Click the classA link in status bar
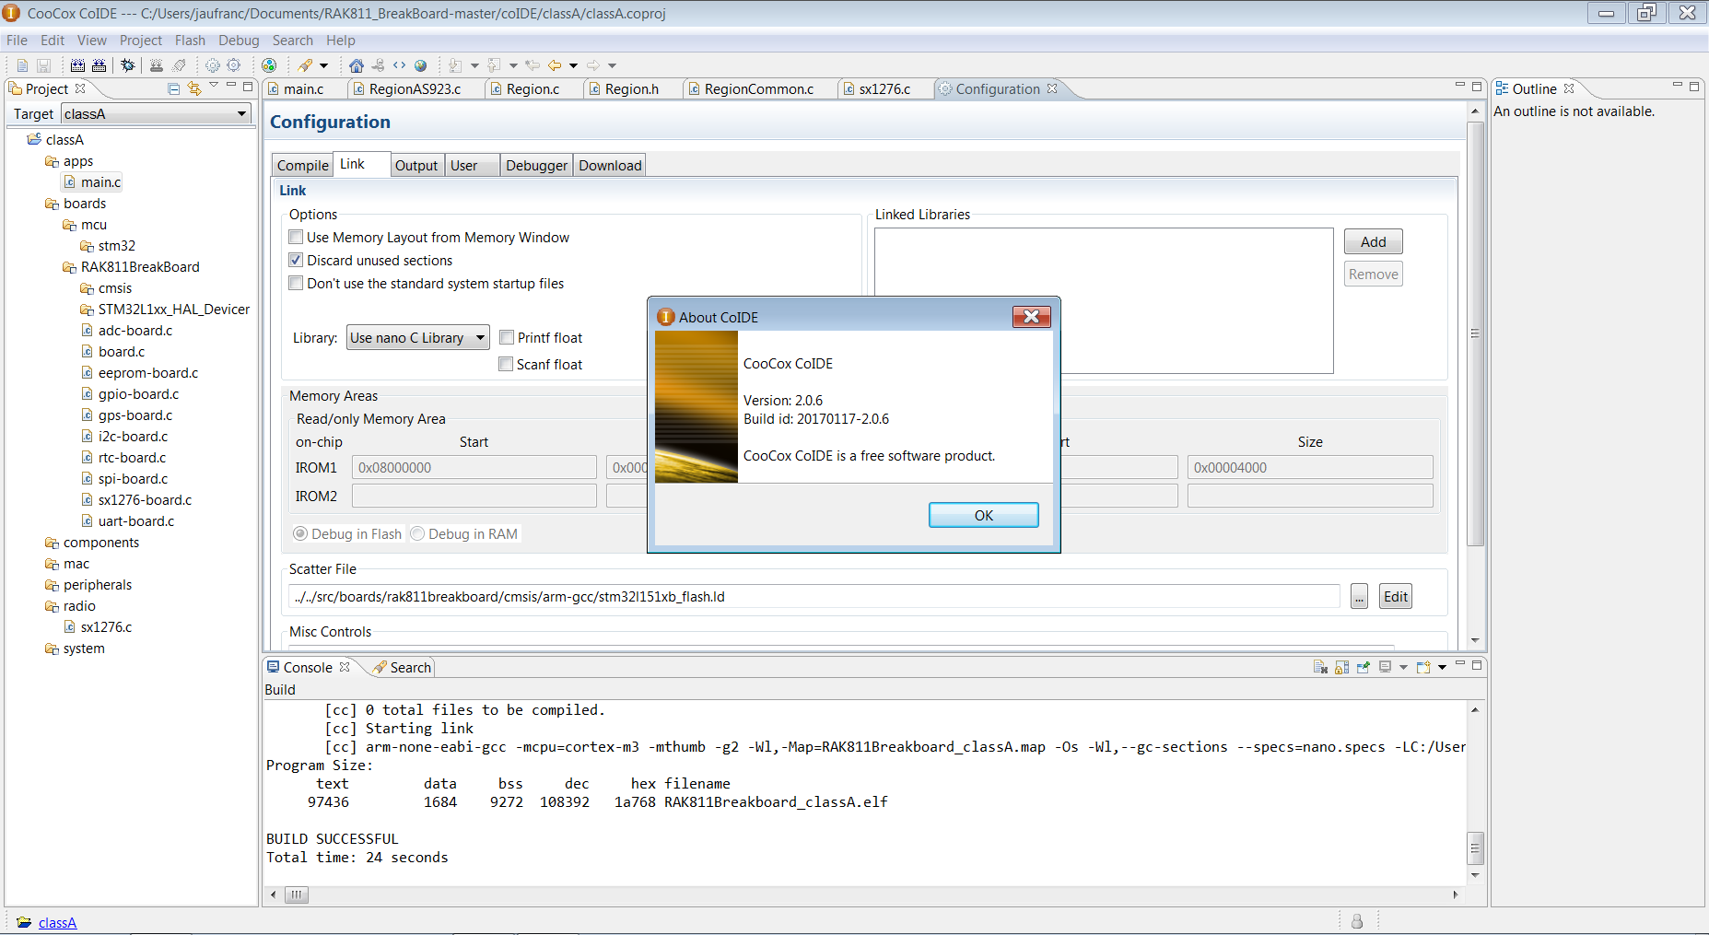 57,923
